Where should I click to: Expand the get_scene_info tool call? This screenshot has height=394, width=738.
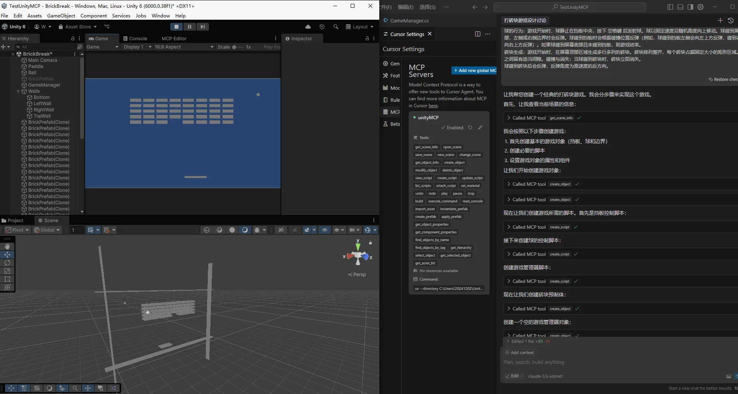point(509,118)
